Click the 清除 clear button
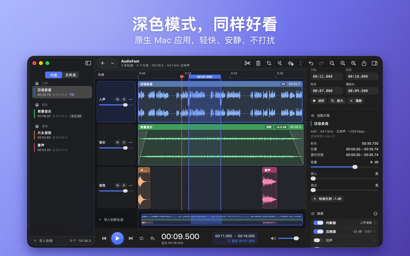The height and width of the screenshot is (256, 410). pos(356,101)
